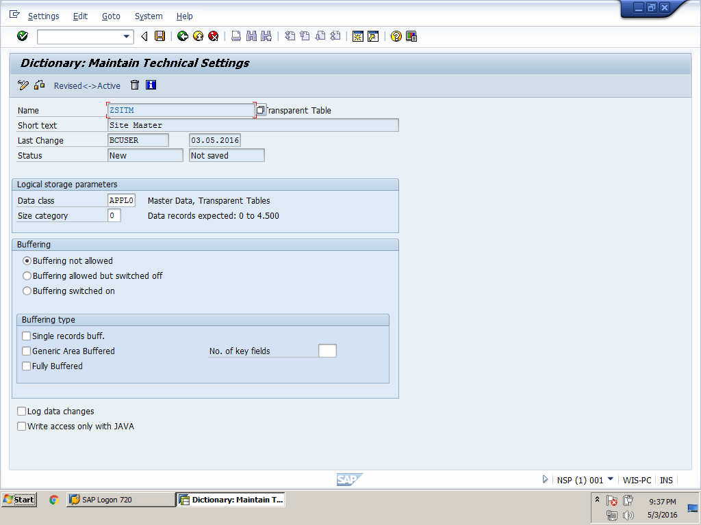
Task: Expand the system info dropdown in status bar
Action: click(610, 479)
